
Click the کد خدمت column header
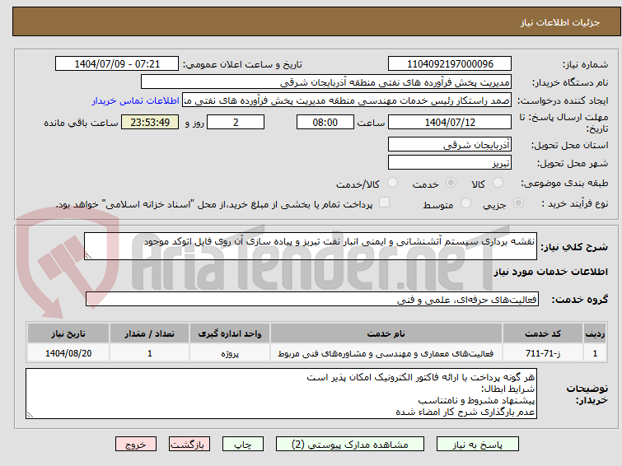tap(543, 333)
